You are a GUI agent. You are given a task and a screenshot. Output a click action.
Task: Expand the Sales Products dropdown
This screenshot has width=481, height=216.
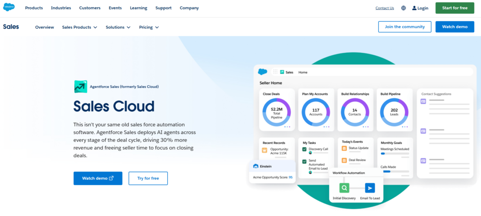pos(79,27)
